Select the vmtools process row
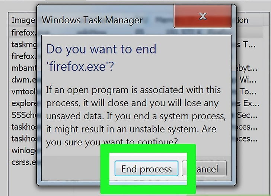This screenshot has height=196, width=271. pyautogui.click(x=24, y=91)
